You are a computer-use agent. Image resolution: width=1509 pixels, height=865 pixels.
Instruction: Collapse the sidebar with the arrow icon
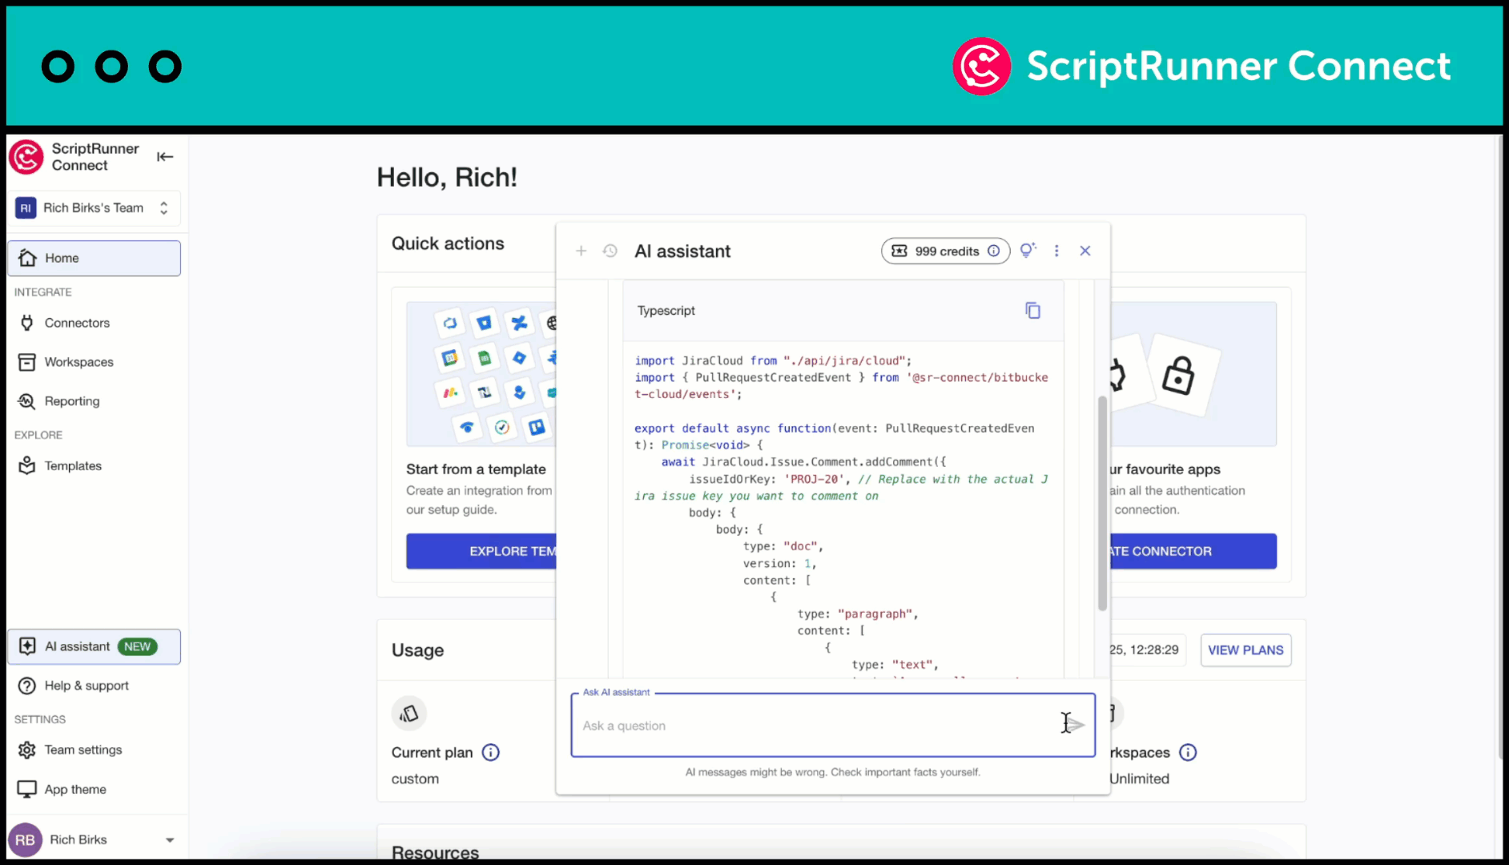(165, 157)
